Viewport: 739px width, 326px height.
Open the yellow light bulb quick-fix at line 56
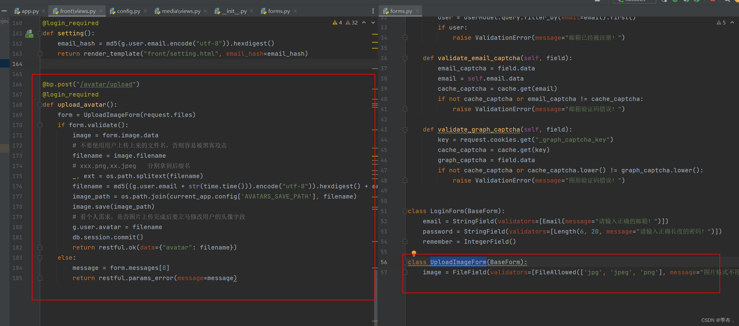pyautogui.click(x=414, y=253)
